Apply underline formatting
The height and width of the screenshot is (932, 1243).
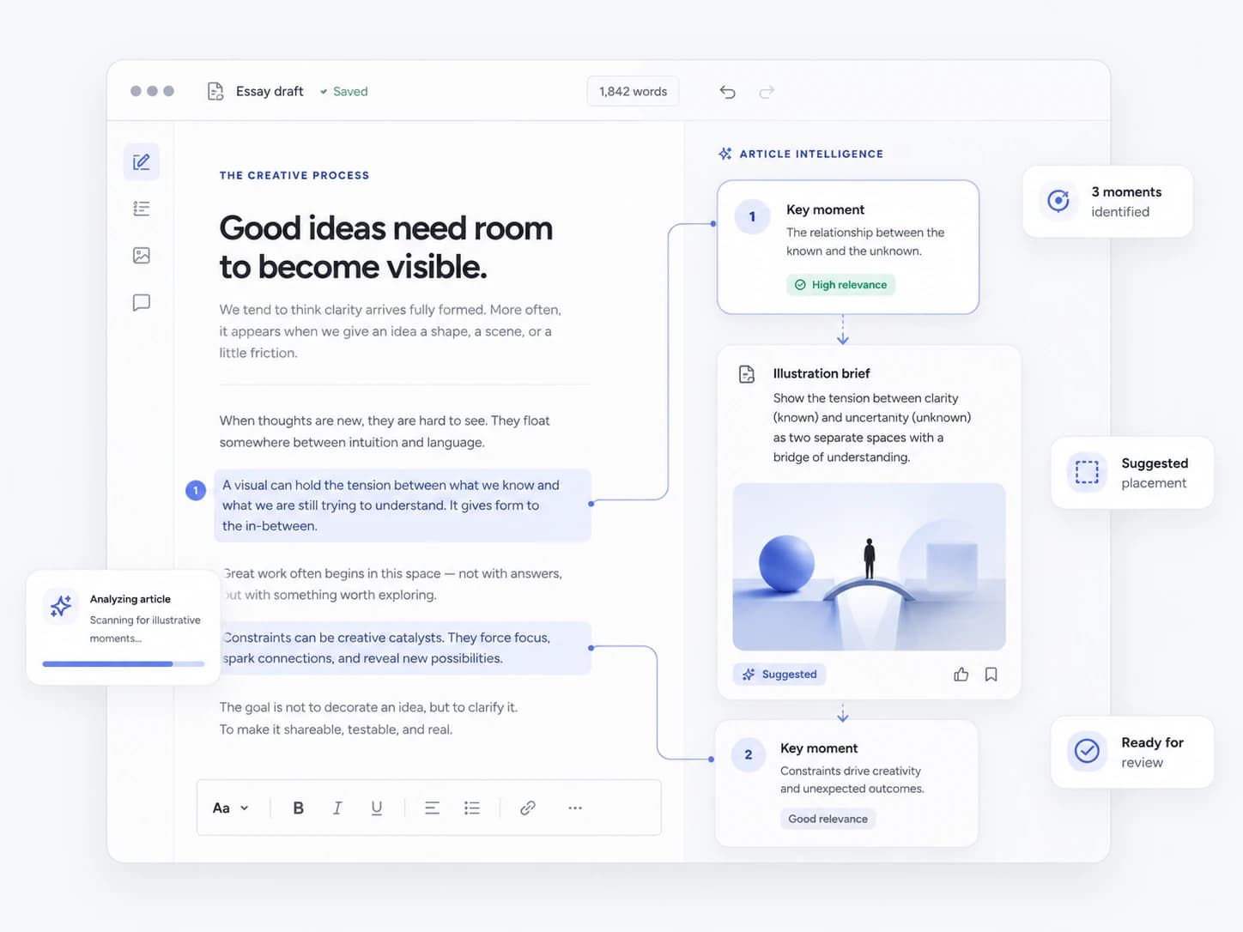click(x=376, y=808)
